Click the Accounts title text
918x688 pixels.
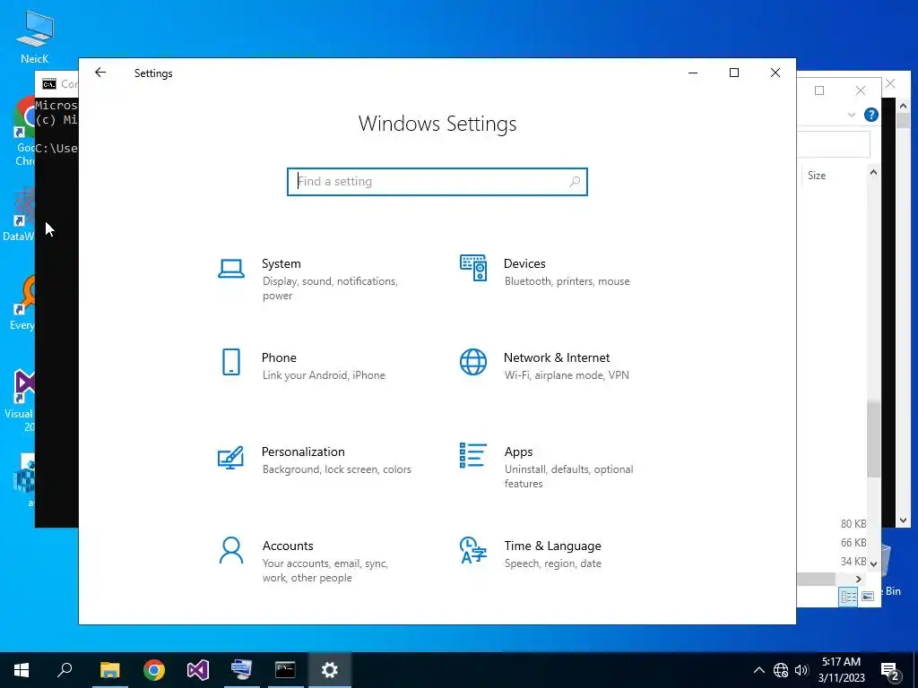pyautogui.click(x=288, y=546)
